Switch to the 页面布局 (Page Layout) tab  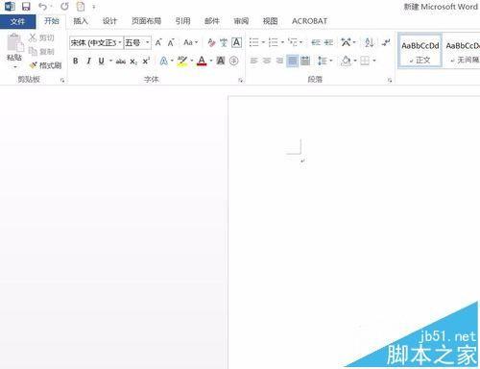pyautogui.click(x=146, y=21)
